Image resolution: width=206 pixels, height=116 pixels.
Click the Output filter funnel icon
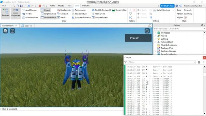pyautogui.click(x=126, y=62)
